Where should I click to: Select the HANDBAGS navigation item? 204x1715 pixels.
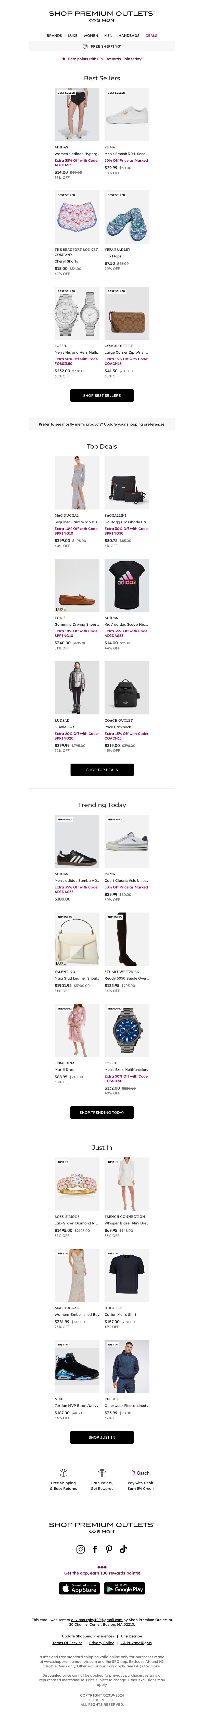tap(129, 35)
